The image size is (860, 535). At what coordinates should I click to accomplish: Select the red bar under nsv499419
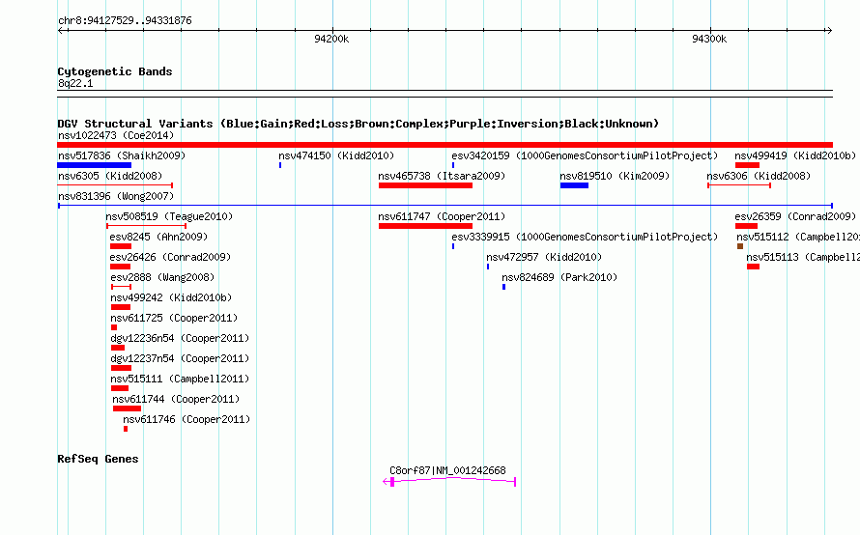click(x=747, y=165)
